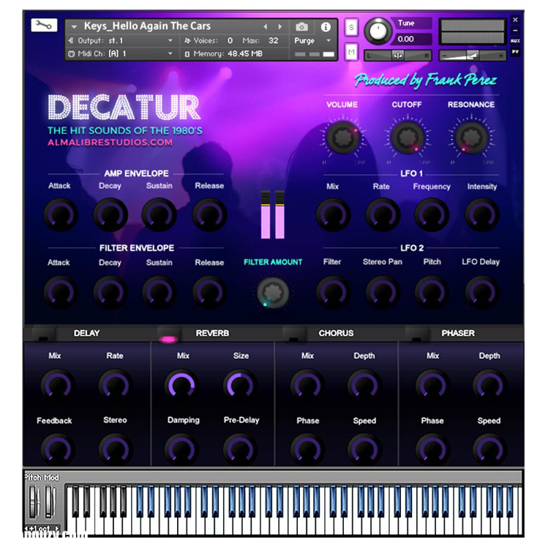Screen dimensions: 548x546
Task: Enable the PHASER effect switch
Action: [416, 334]
